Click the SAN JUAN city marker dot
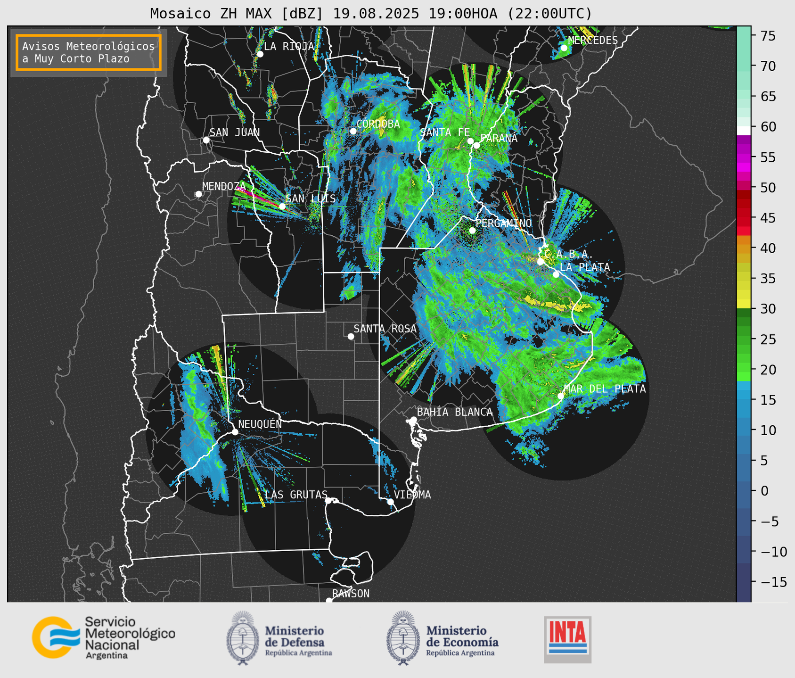This screenshot has height=678, width=795. 206,140
